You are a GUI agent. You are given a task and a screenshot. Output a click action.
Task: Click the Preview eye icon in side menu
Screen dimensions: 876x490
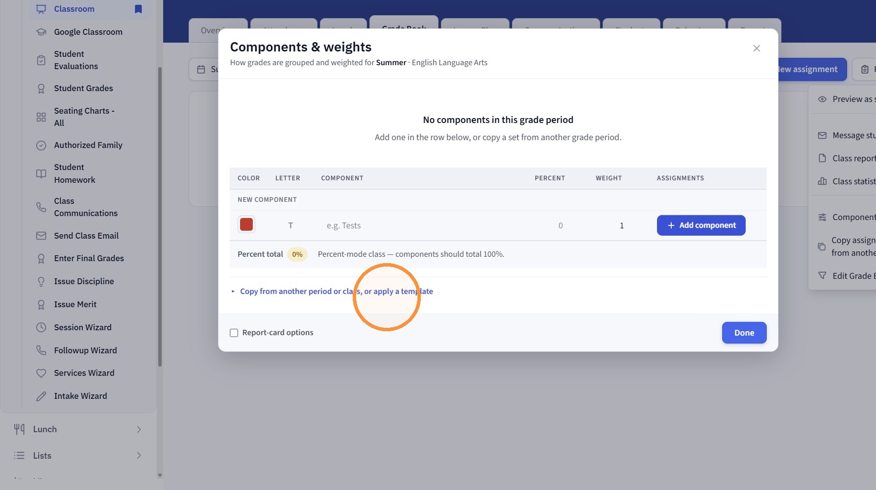click(x=822, y=99)
